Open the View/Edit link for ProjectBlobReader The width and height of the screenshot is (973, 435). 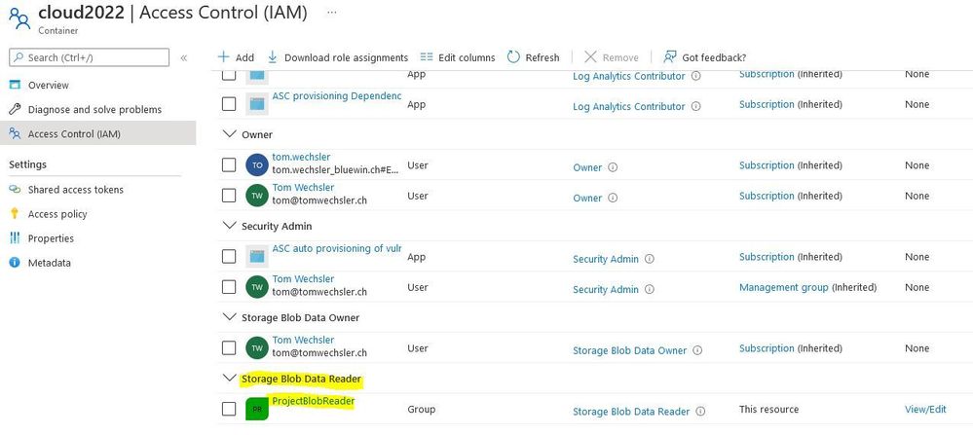925,409
